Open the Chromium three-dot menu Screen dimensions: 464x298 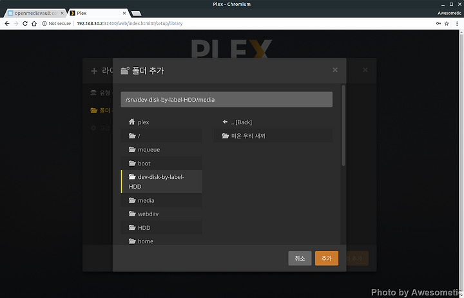pyautogui.click(x=457, y=23)
